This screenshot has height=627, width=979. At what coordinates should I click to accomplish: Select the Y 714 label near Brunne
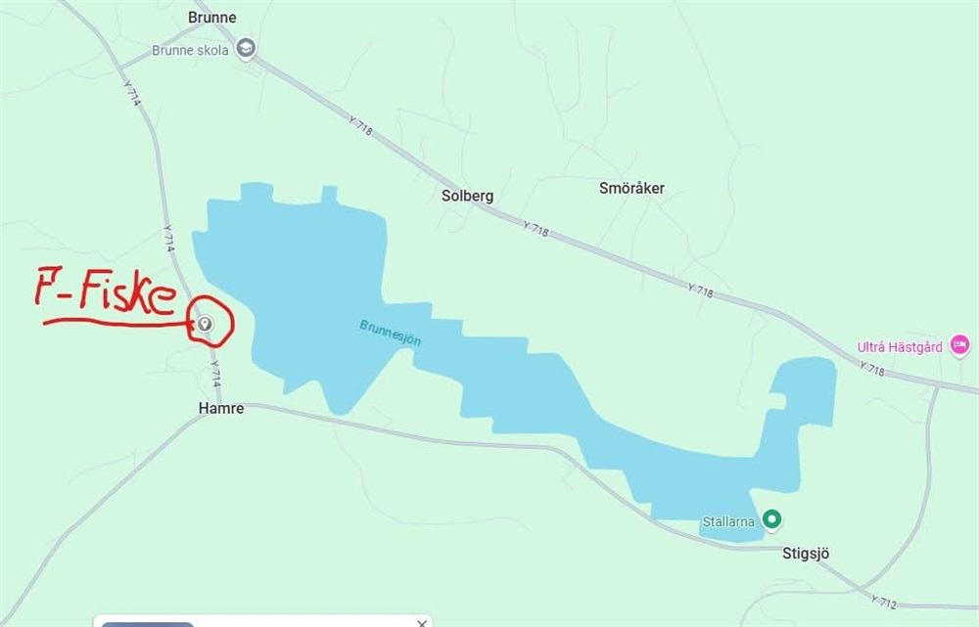point(132,92)
